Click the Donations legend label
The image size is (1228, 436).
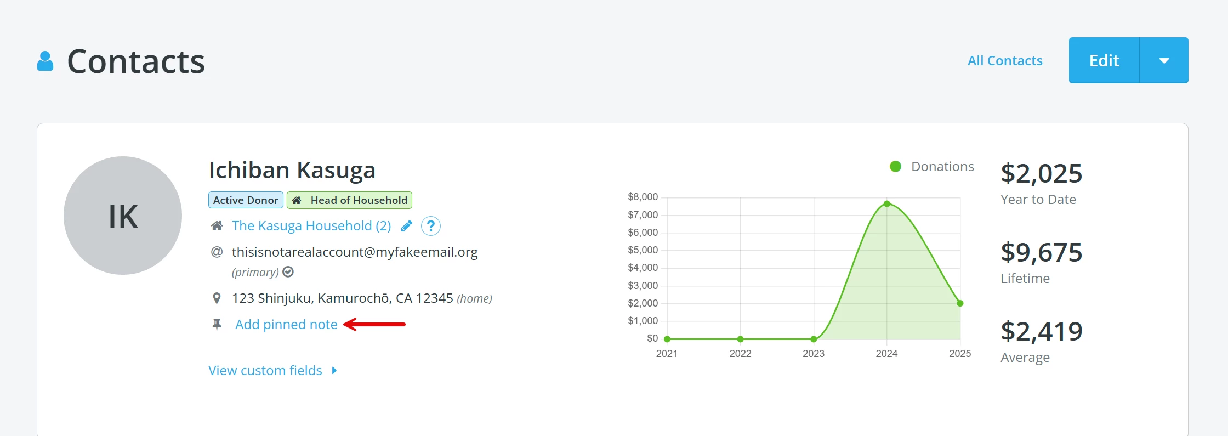[x=942, y=166]
